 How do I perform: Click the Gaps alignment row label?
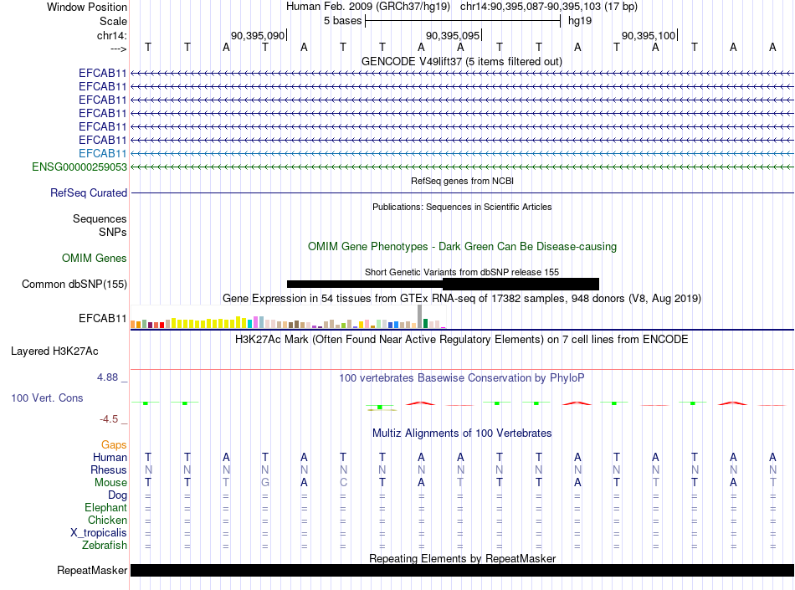(x=114, y=444)
